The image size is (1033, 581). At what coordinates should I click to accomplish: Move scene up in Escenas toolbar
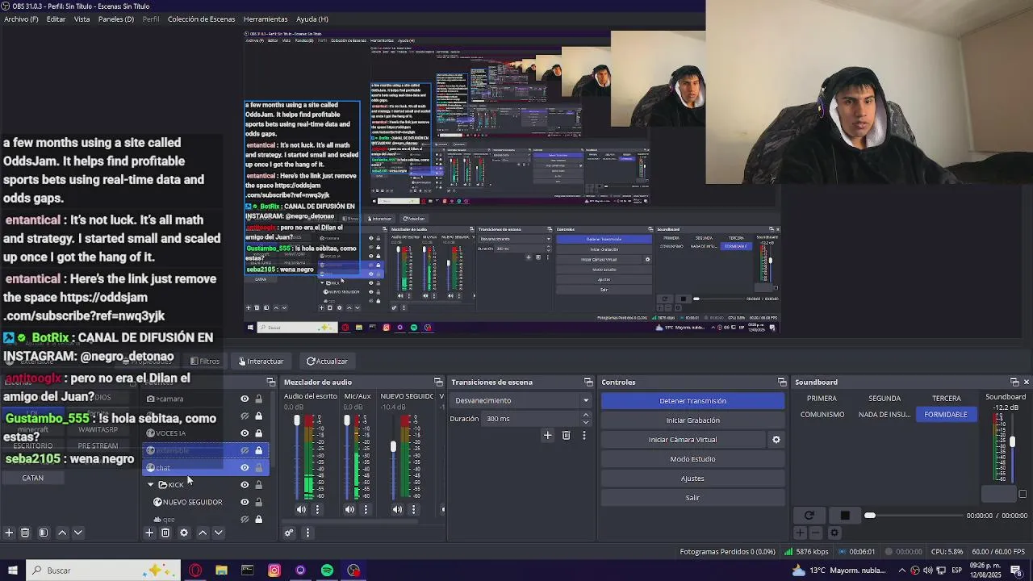pos(62,533)
